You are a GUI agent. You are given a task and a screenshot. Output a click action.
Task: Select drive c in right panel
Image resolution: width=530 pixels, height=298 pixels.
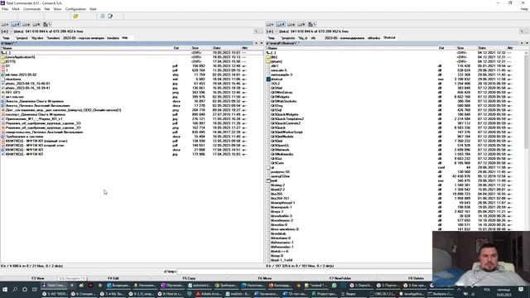pyautogui.click(x=270, y=24)
